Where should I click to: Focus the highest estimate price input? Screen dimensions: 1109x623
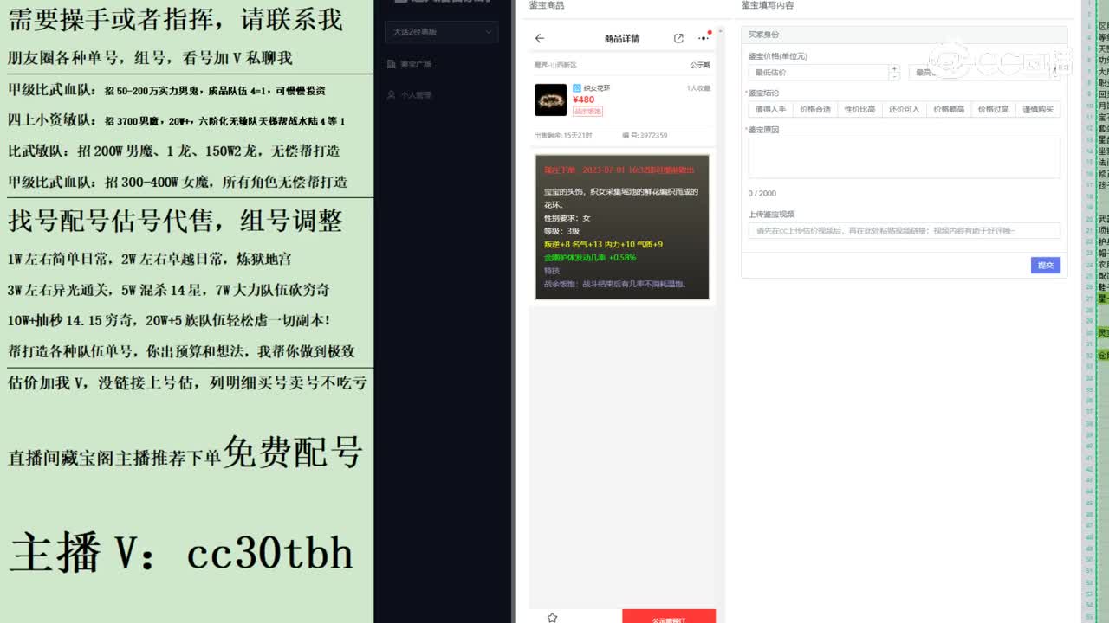tap(979, 73)
